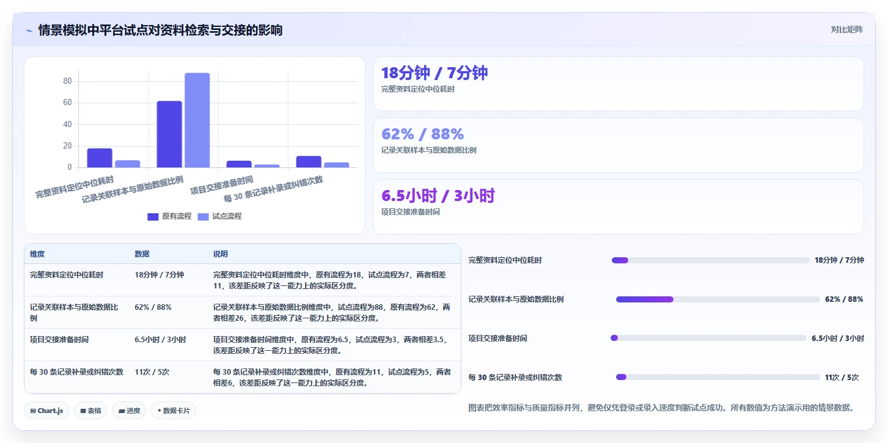The height and width of the screenshot is (443, 888).
Task: Click the 表格 tag chip
Action: 90,411
